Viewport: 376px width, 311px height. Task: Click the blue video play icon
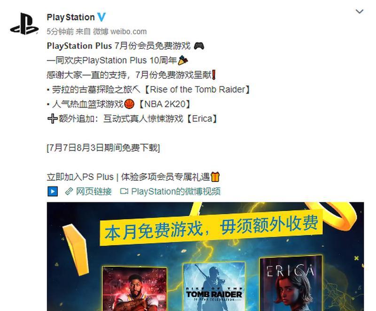[x=53, y=192]
